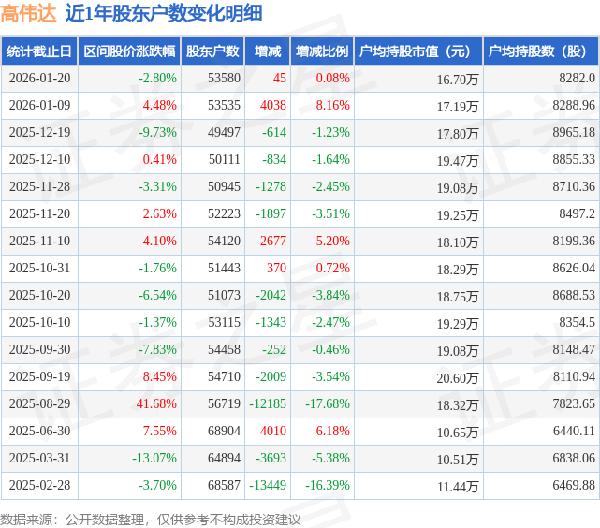Click the shareholder count 53580
Image resolution: width=600 pixels, height=528 pixels.
click(225, 78)
